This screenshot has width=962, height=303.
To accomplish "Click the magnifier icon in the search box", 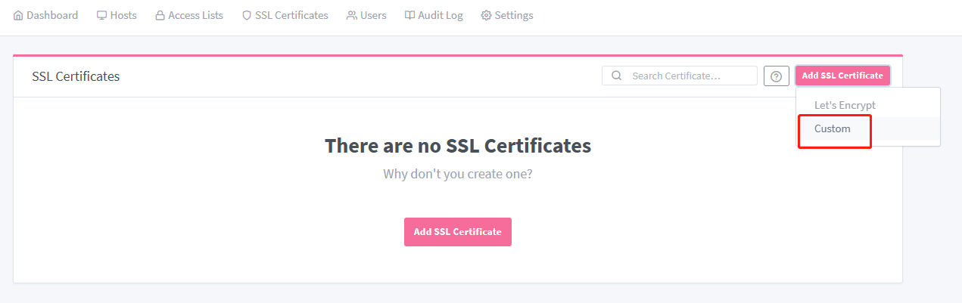I will [x=617, y=76].
